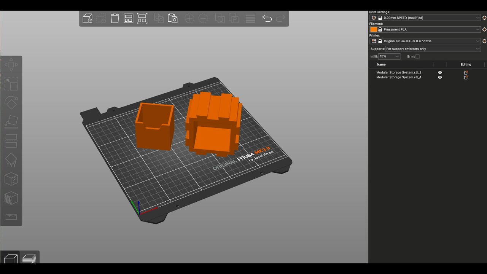Click the Arrange objects icon
This screenshot has height=274, width=487.
(129, 18)
